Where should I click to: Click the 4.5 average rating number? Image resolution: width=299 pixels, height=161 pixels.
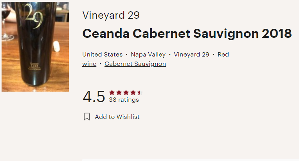click(x=94, y=96)
